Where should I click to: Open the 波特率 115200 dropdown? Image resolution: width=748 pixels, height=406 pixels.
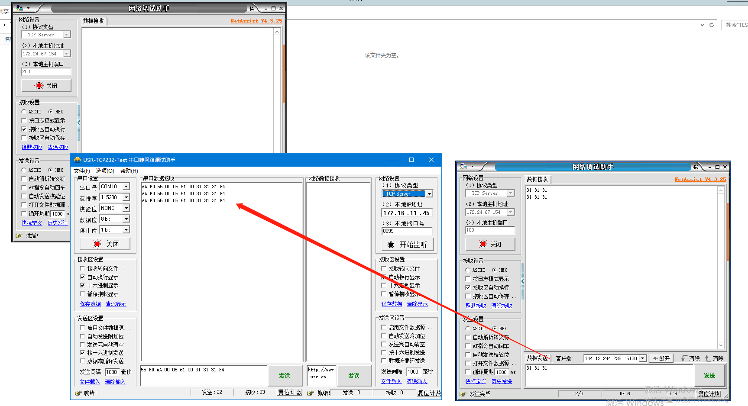click(126, 197)
